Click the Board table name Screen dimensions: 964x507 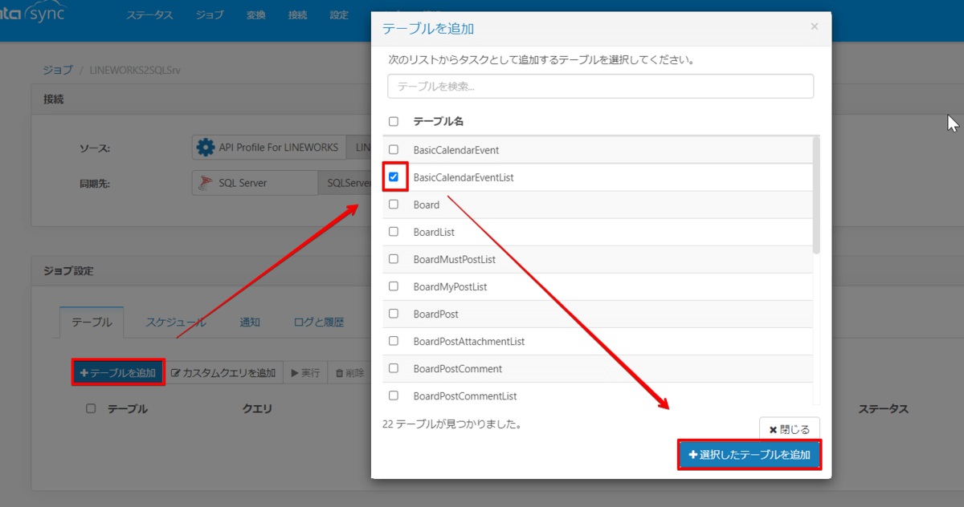tap(427, 204)
